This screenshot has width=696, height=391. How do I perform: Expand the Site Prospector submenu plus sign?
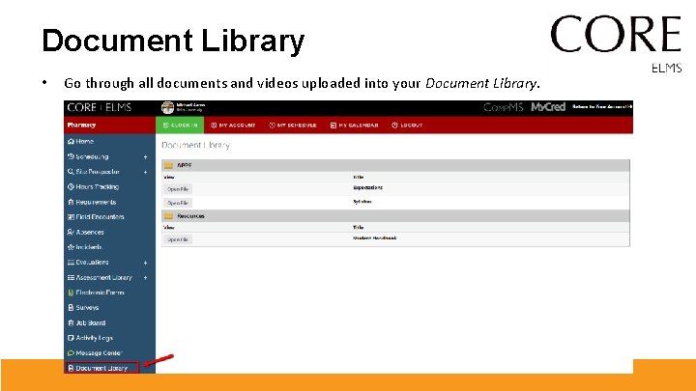(145, 172)
